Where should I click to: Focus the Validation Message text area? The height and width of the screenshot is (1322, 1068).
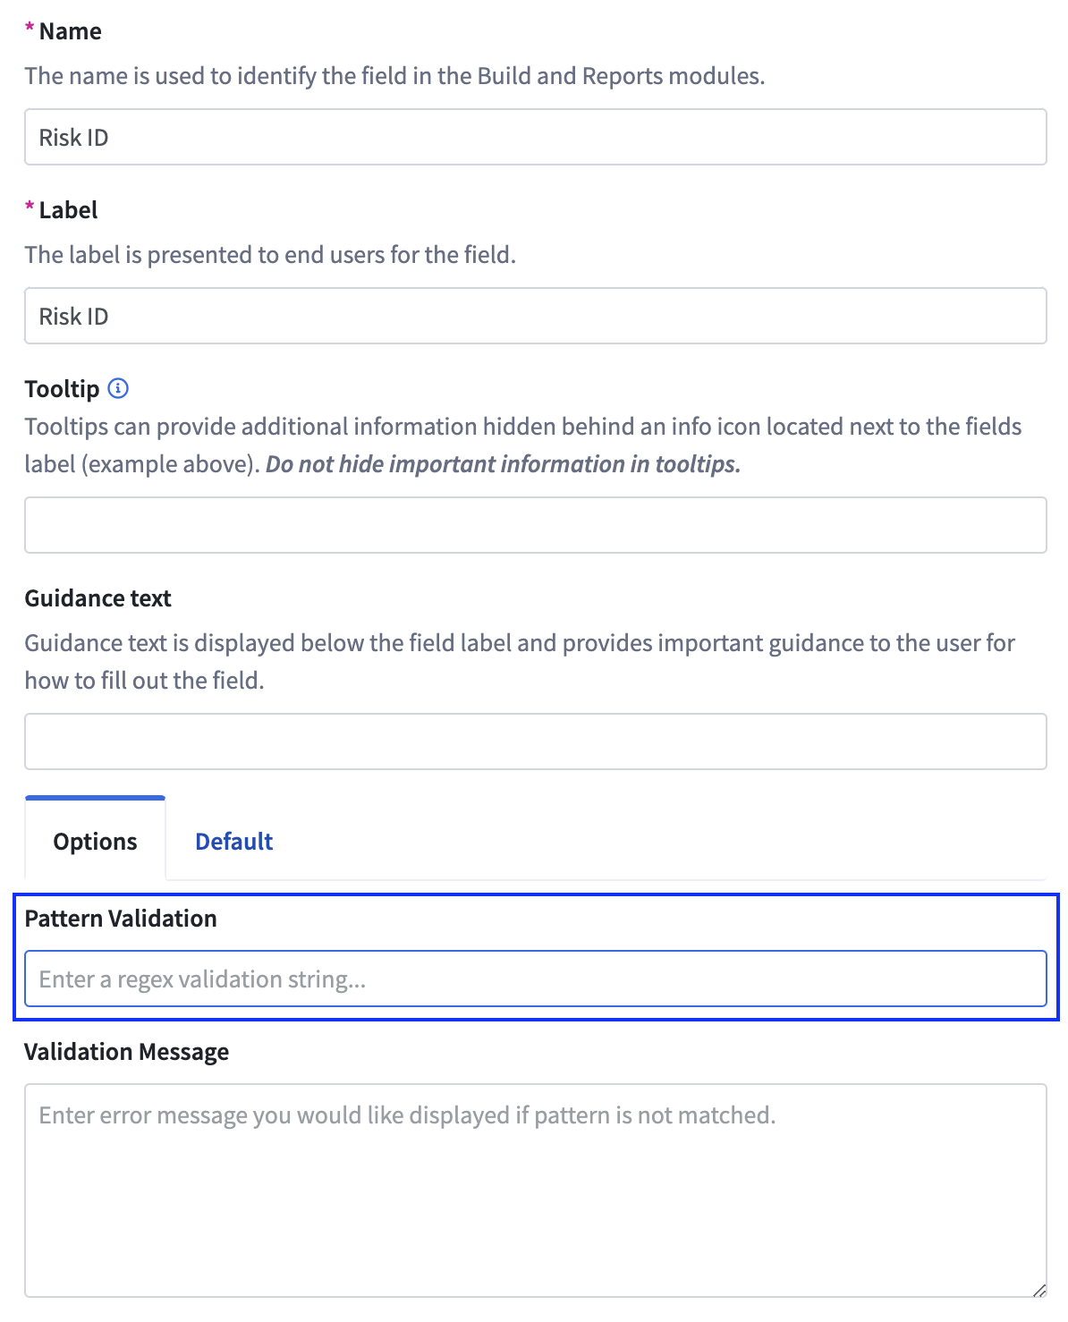(x=535, y=1190)
